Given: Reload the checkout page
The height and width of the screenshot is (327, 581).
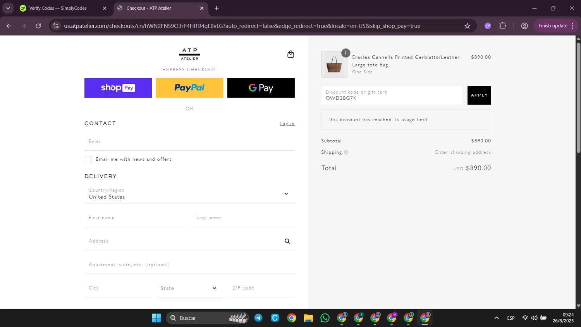Looking at the screenshot, I should pos(38,26).
